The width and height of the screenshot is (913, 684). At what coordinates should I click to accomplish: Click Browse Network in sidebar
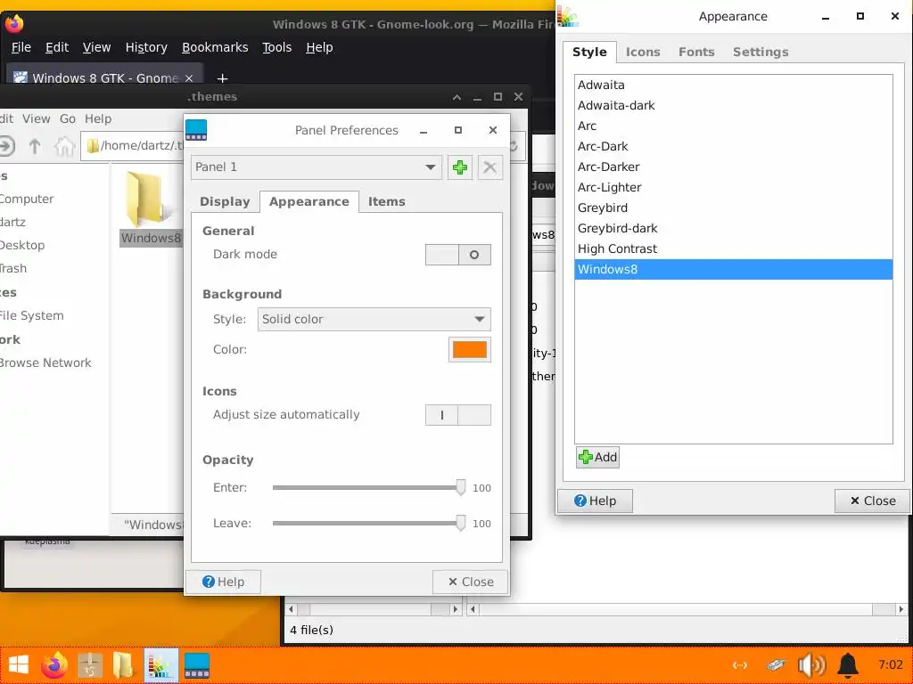(x=45, y=363)
